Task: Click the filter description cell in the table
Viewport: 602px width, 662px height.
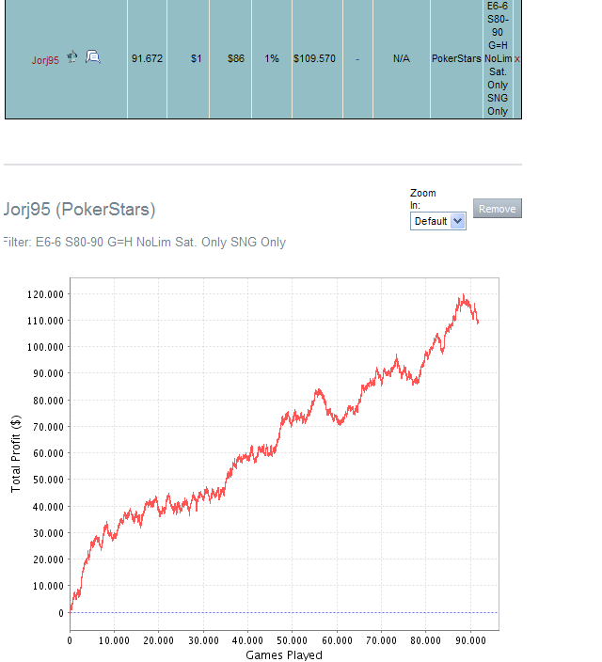Action: [x=498, y=58]
